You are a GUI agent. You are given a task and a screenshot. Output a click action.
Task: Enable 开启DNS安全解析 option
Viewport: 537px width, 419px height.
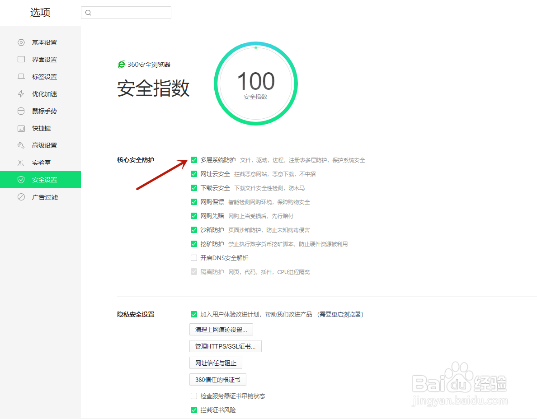(x=194, y=258)
